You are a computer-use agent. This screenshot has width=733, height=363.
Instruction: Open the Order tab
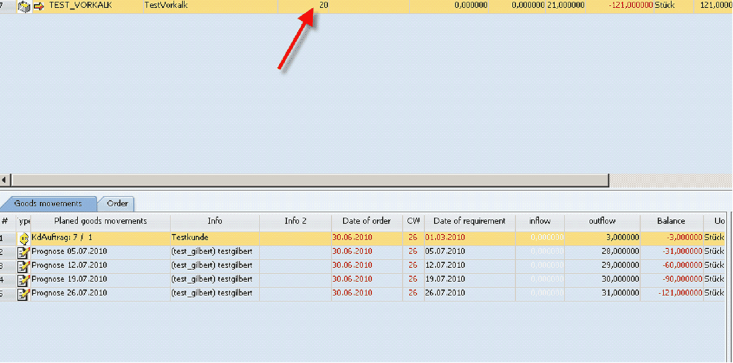(x=118, y=204)
